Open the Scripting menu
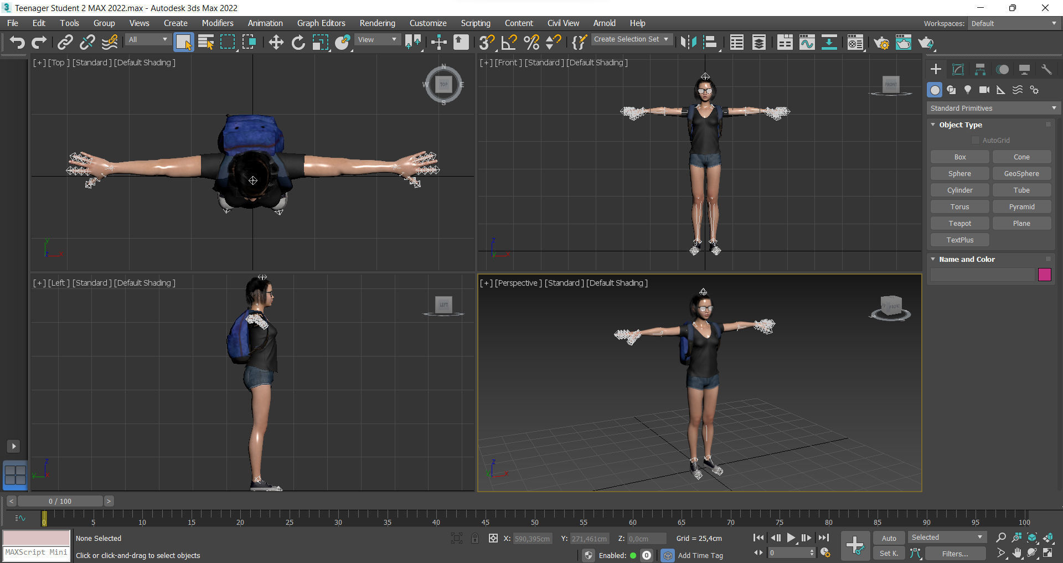 point(476,23)
